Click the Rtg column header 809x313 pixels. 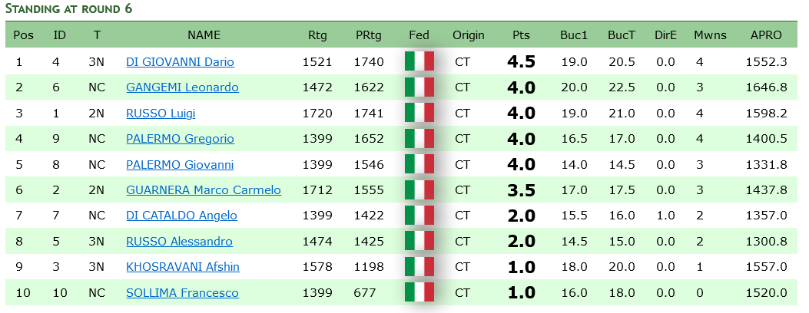(x=317, y=35)
